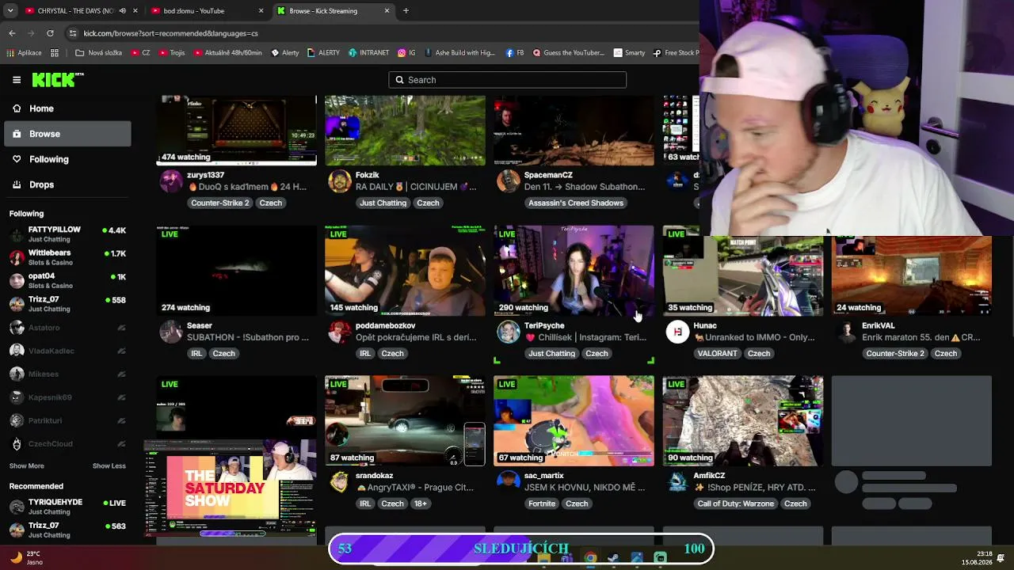Viewport: 1014px width, 570px height.
Task: Focus the Kick Search field
Action: [x=507, y=80]
